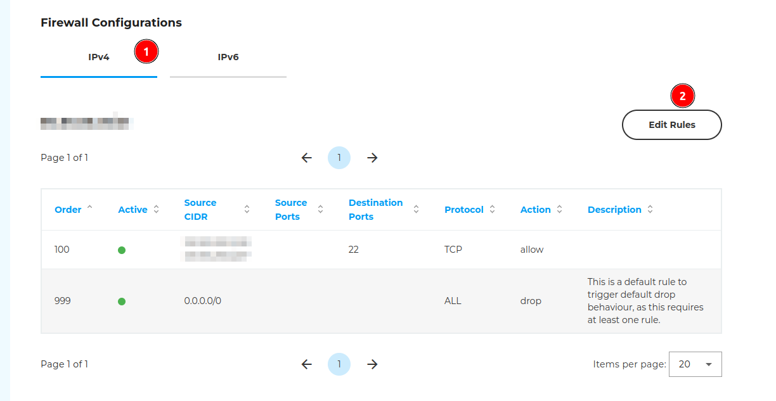Sort table by Destination Ports column

coord(384,210)
